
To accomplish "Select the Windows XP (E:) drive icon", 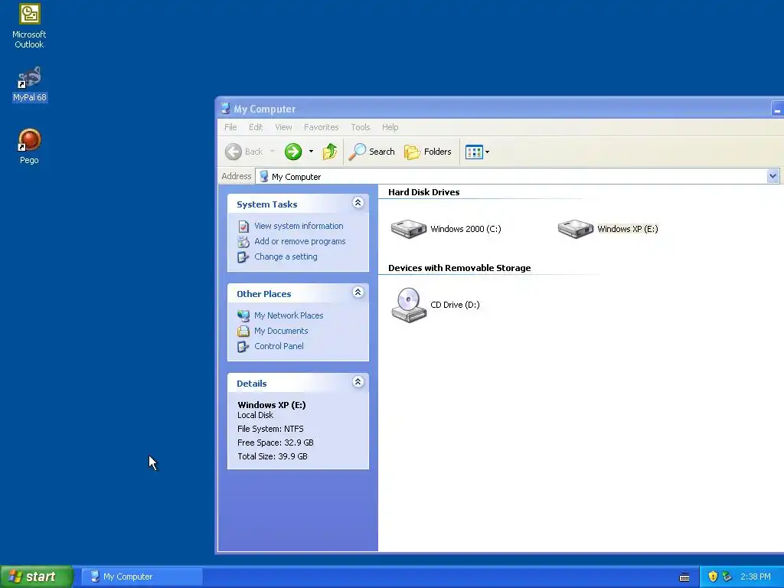I will click(576, 228).
